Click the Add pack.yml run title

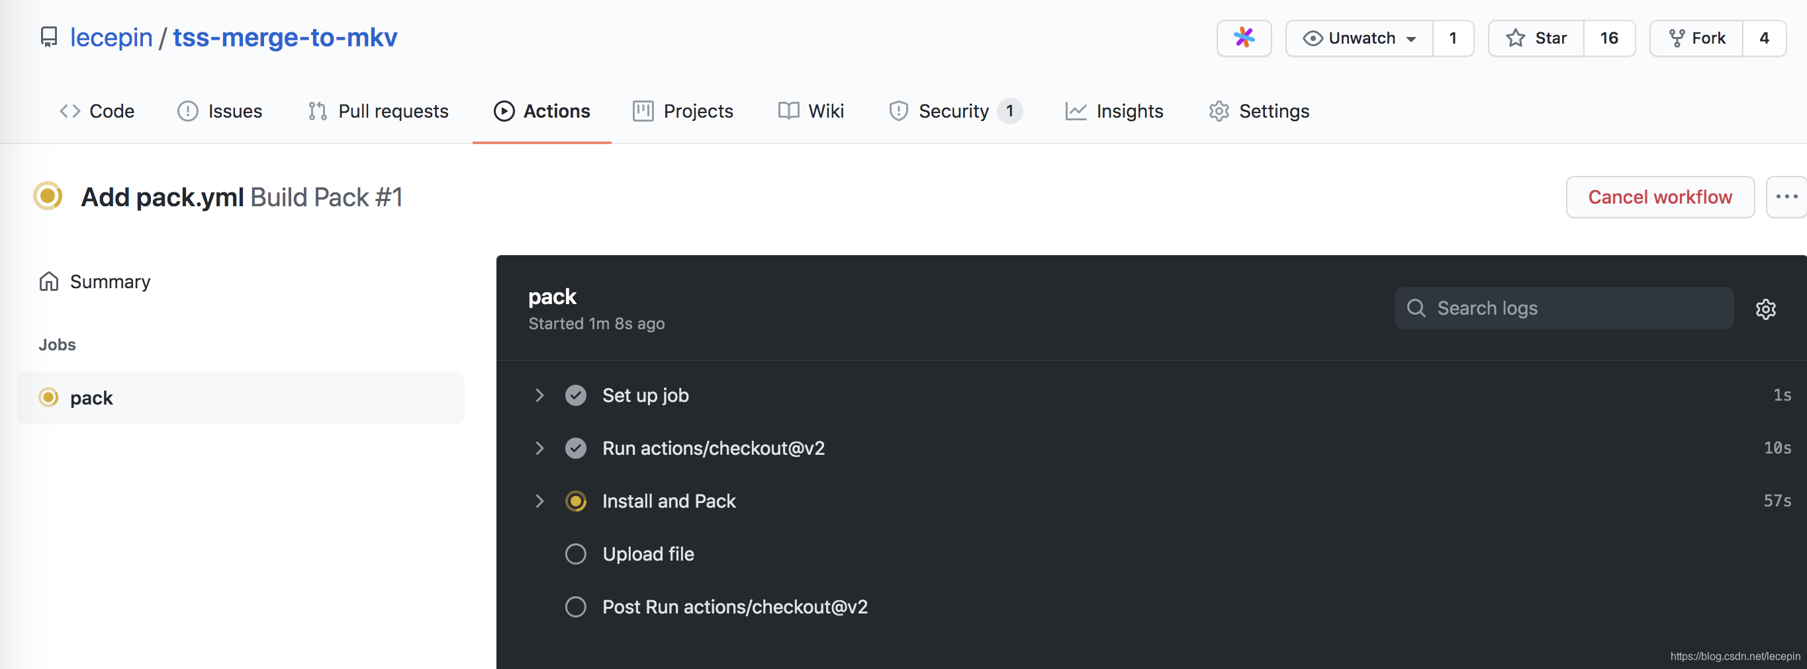coord(163,197)
